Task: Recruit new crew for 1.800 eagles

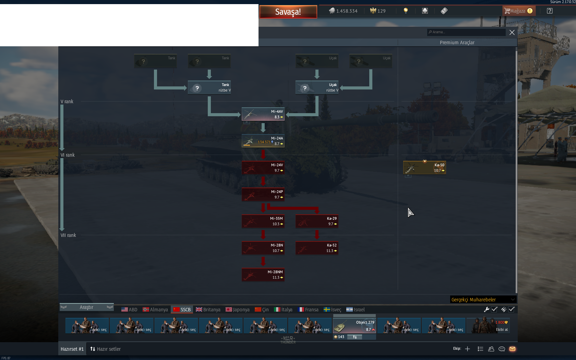Action: [489, 326]
